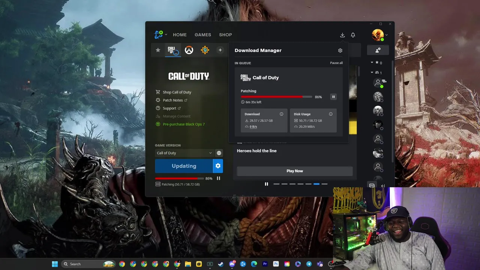Open the SHOP tab
This screenshot has height=270, width=480.
tap(225, 34)
